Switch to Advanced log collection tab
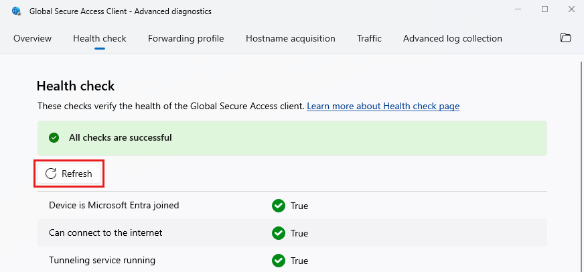The height and width of the screenshot is (272, 584). coord(452,38)
